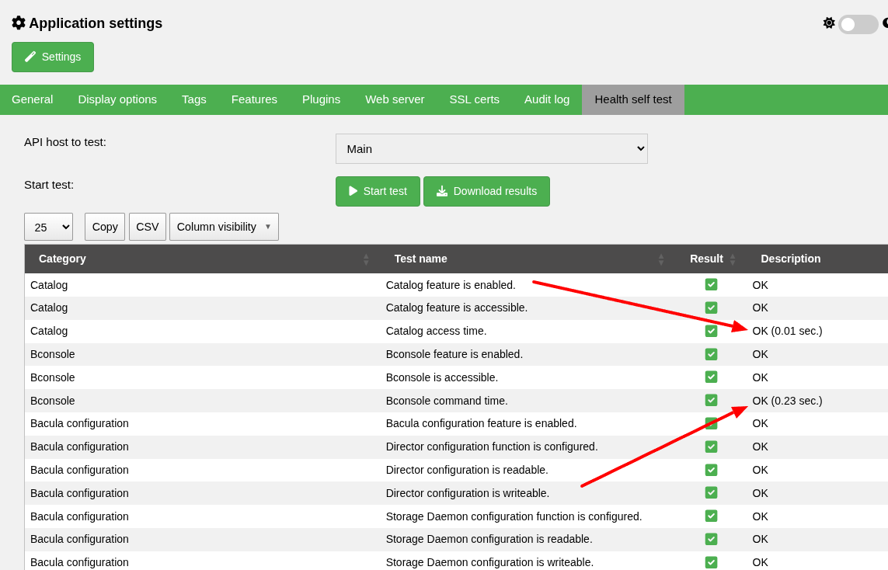
Task: Expand the Column visibility menu
Action: [224, 227]
